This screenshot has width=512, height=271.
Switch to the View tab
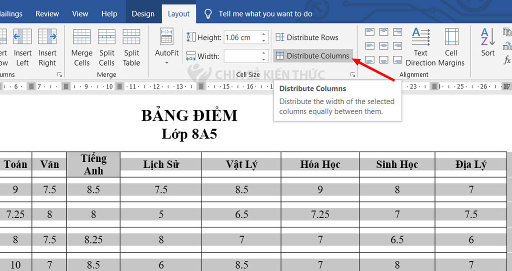click(80, 13)
